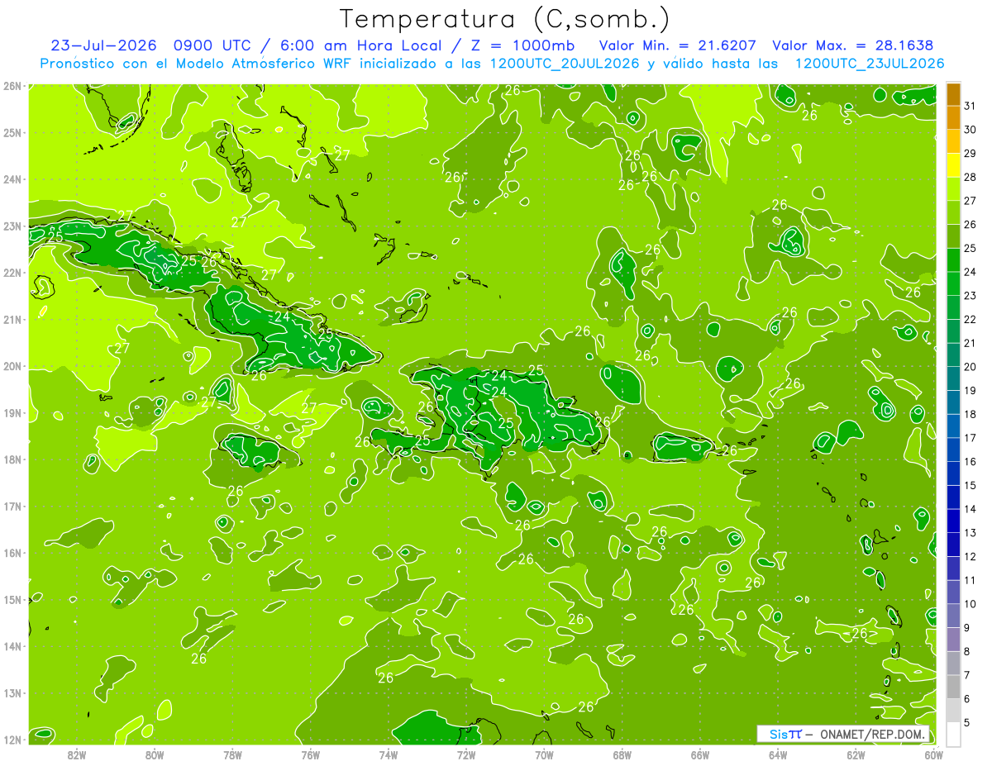
Task: Click the 26N latitude axis label
Action: coord(12,86)
